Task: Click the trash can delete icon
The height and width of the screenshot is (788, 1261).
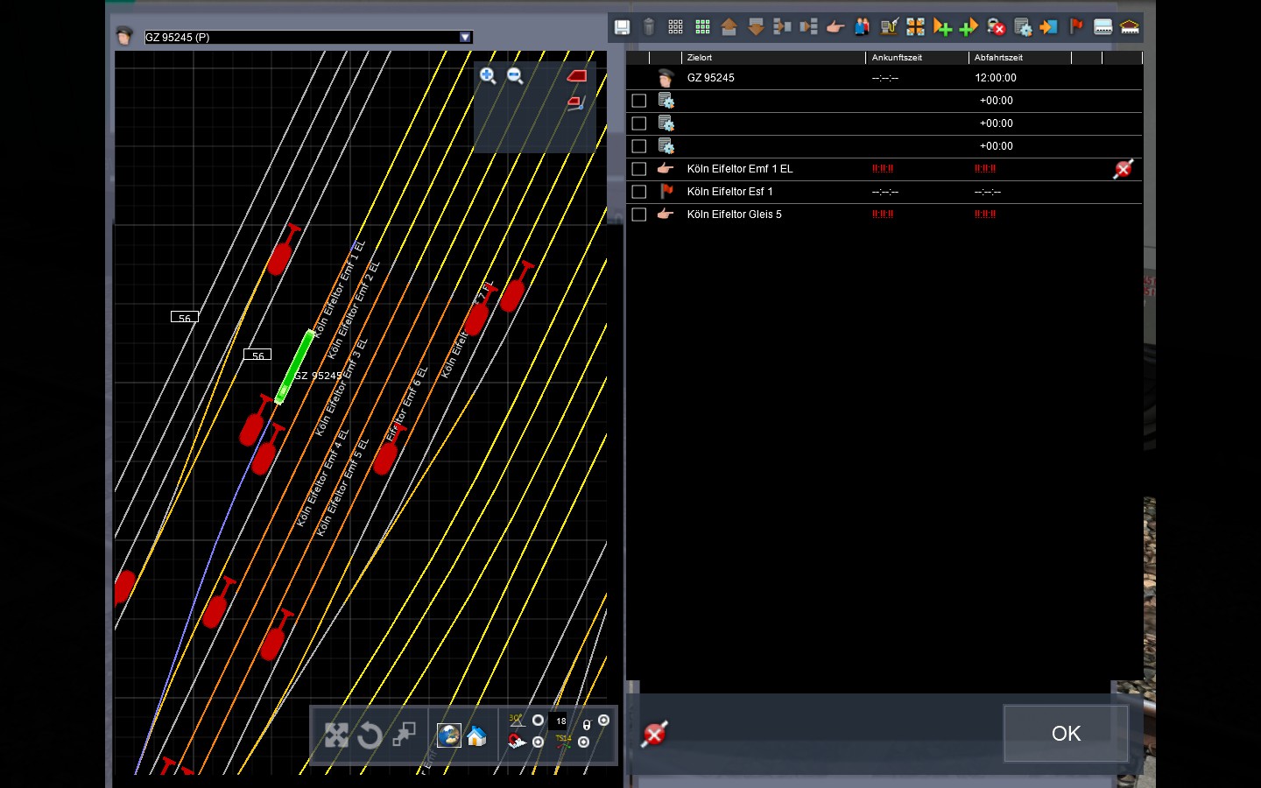Action: pyautogui.click(x=649, y=27)
